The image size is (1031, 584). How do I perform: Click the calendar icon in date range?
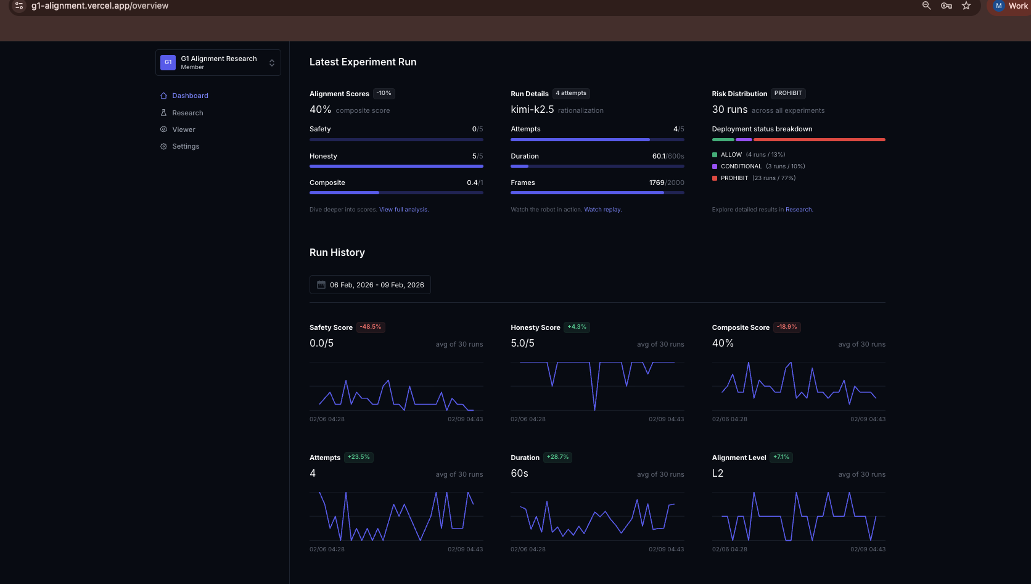click(x=321, y=285)
